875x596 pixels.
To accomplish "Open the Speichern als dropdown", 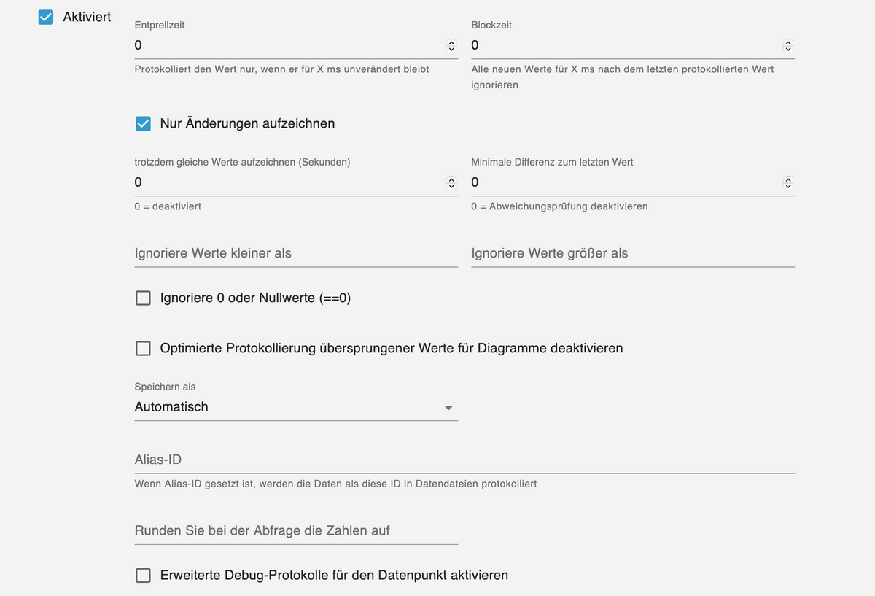I will (x=292, y=407).
